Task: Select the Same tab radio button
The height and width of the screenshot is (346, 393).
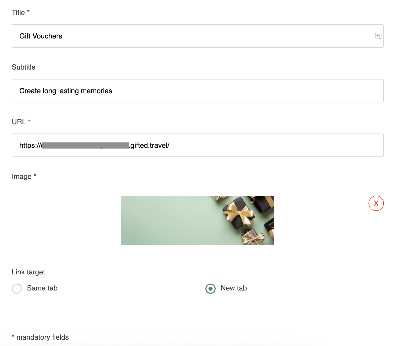Action: tap(17, 289)
